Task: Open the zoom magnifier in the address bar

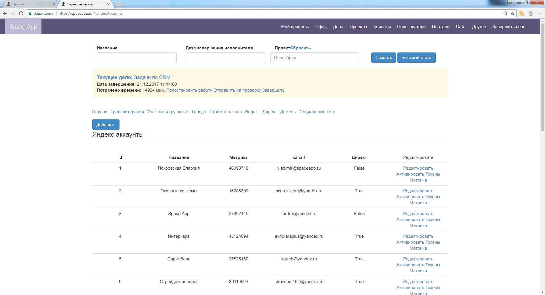Action: click(x=505, y=13)
